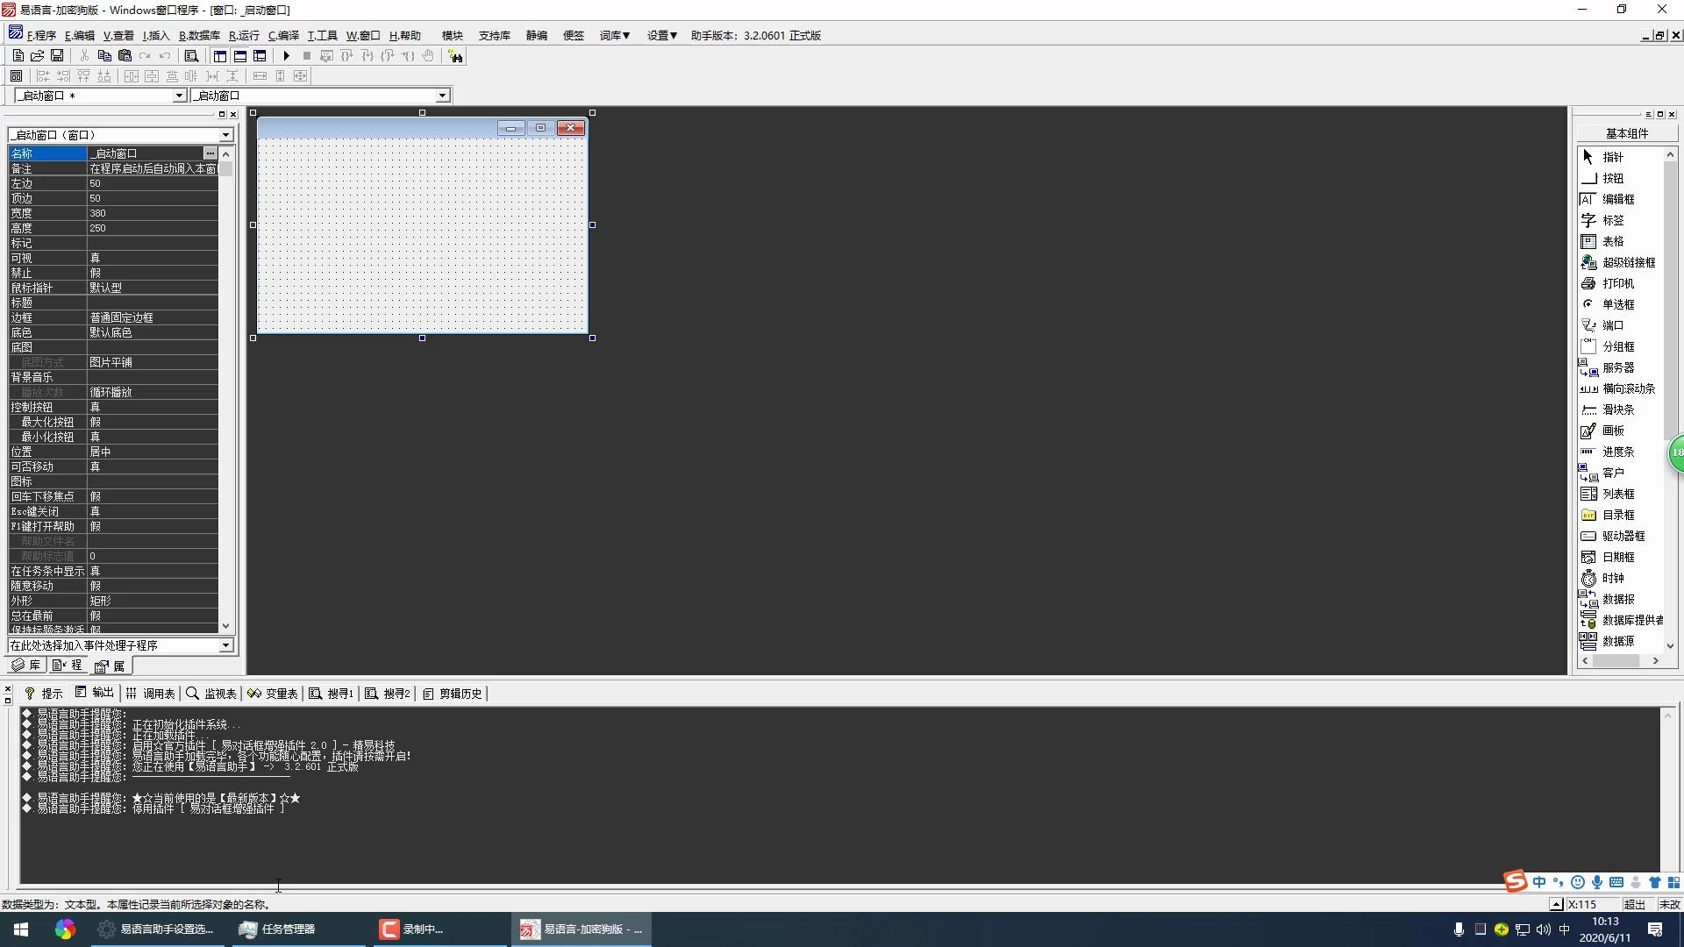1684x947 pixels.
Task: Switch to the 剪辑历史 tab
Action: click(453, 694)
